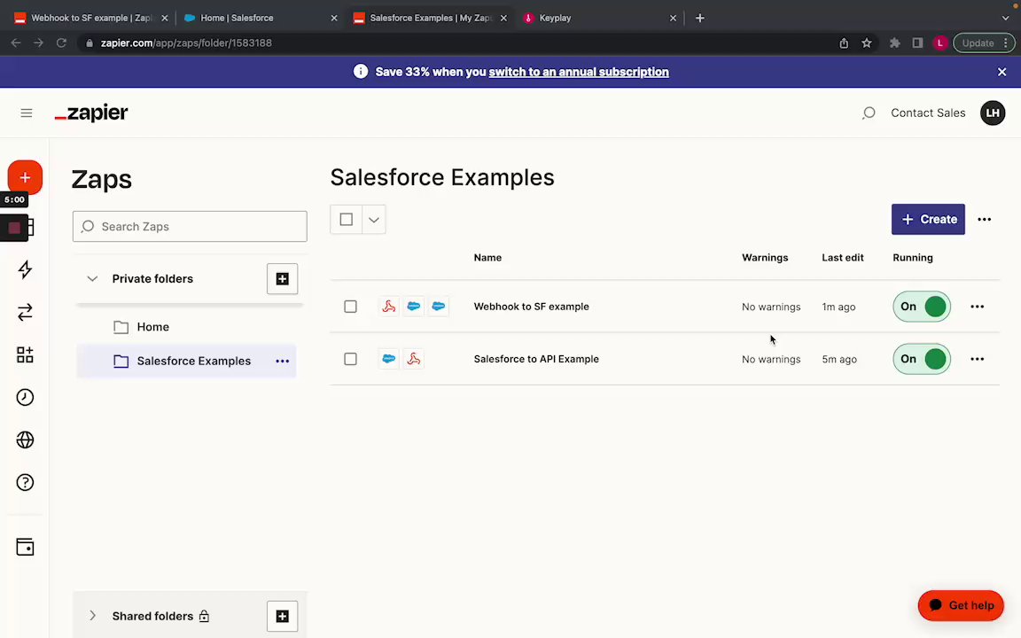Stop the screen recording button
Image resolution: width=1021 pixels, height=638 pixels.
coord(14,228)
